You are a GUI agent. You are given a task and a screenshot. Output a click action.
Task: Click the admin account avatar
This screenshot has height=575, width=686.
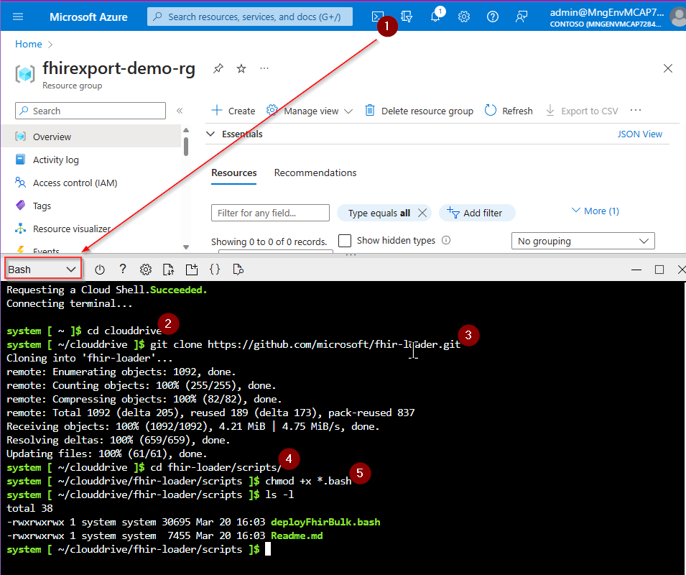(x=679, y=17)
